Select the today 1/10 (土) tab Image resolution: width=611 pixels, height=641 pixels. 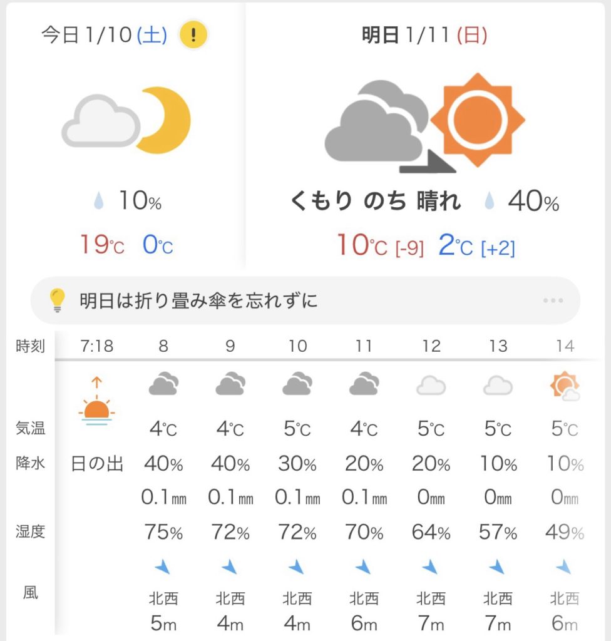[x=105, y=36]
